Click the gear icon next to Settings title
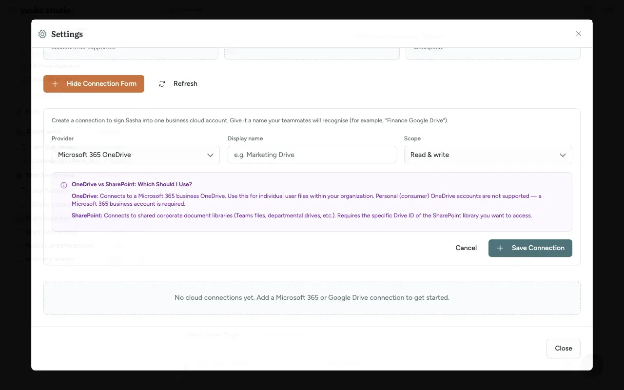 (42, 34)
